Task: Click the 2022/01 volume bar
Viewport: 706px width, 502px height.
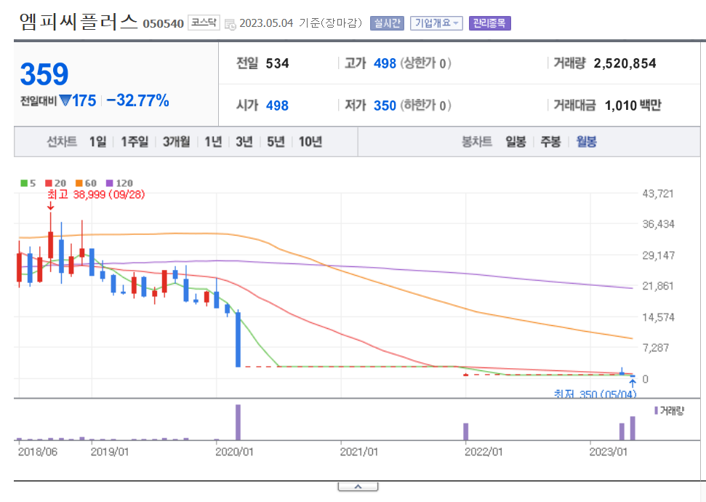Action: (x=466, y=431)
